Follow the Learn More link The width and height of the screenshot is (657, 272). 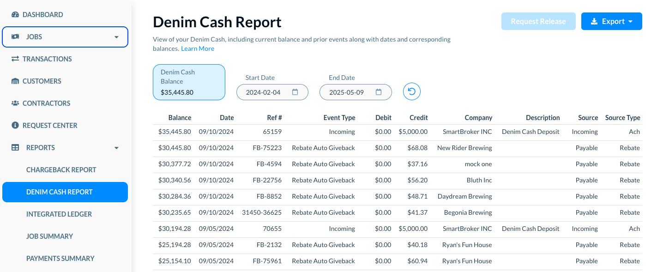click(198, 48)
